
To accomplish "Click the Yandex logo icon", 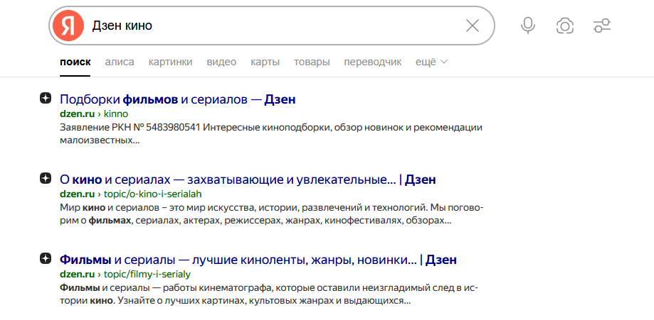I will (x=68, y=26).
